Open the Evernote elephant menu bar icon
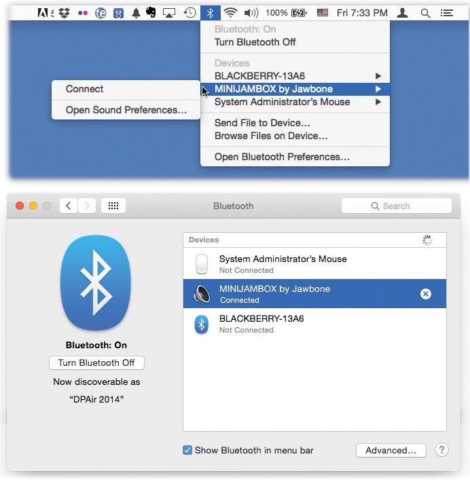Screen dimensions: 470x484 (x=151, y=13)
